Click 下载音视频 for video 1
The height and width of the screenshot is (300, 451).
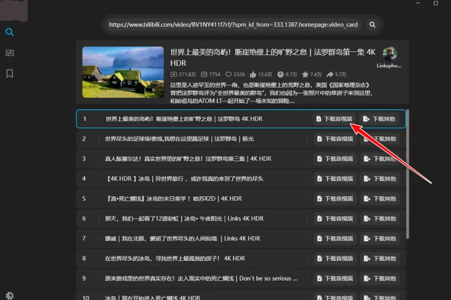coord(335,119)
